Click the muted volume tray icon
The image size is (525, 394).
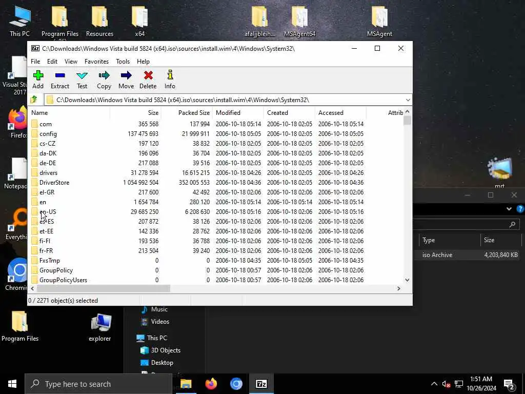click(446, 384)
